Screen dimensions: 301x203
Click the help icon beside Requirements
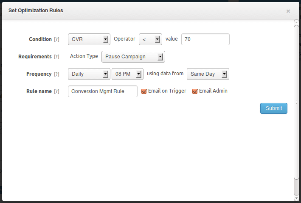point(56,57)
